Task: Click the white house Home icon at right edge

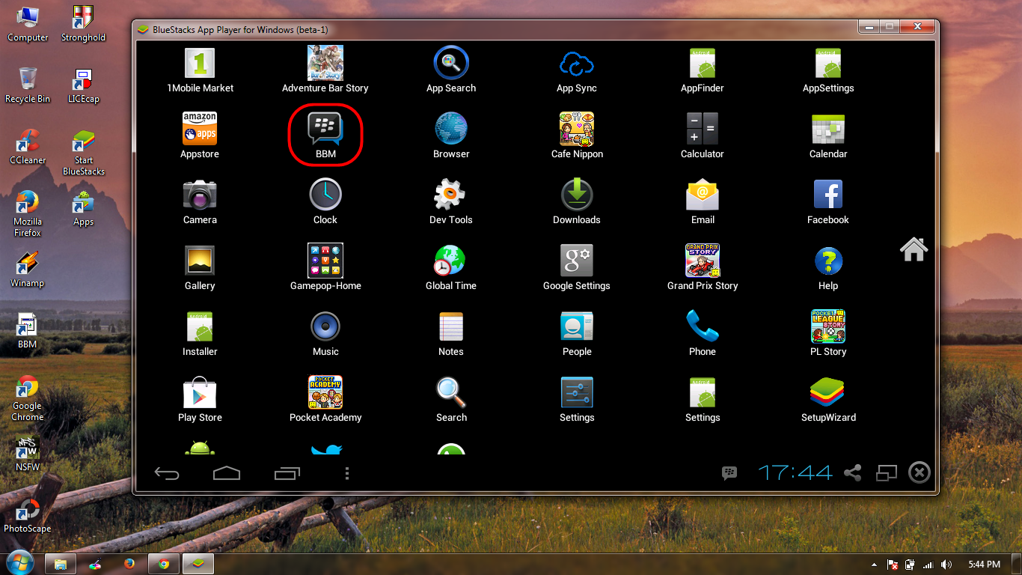Action: point(914,249)
